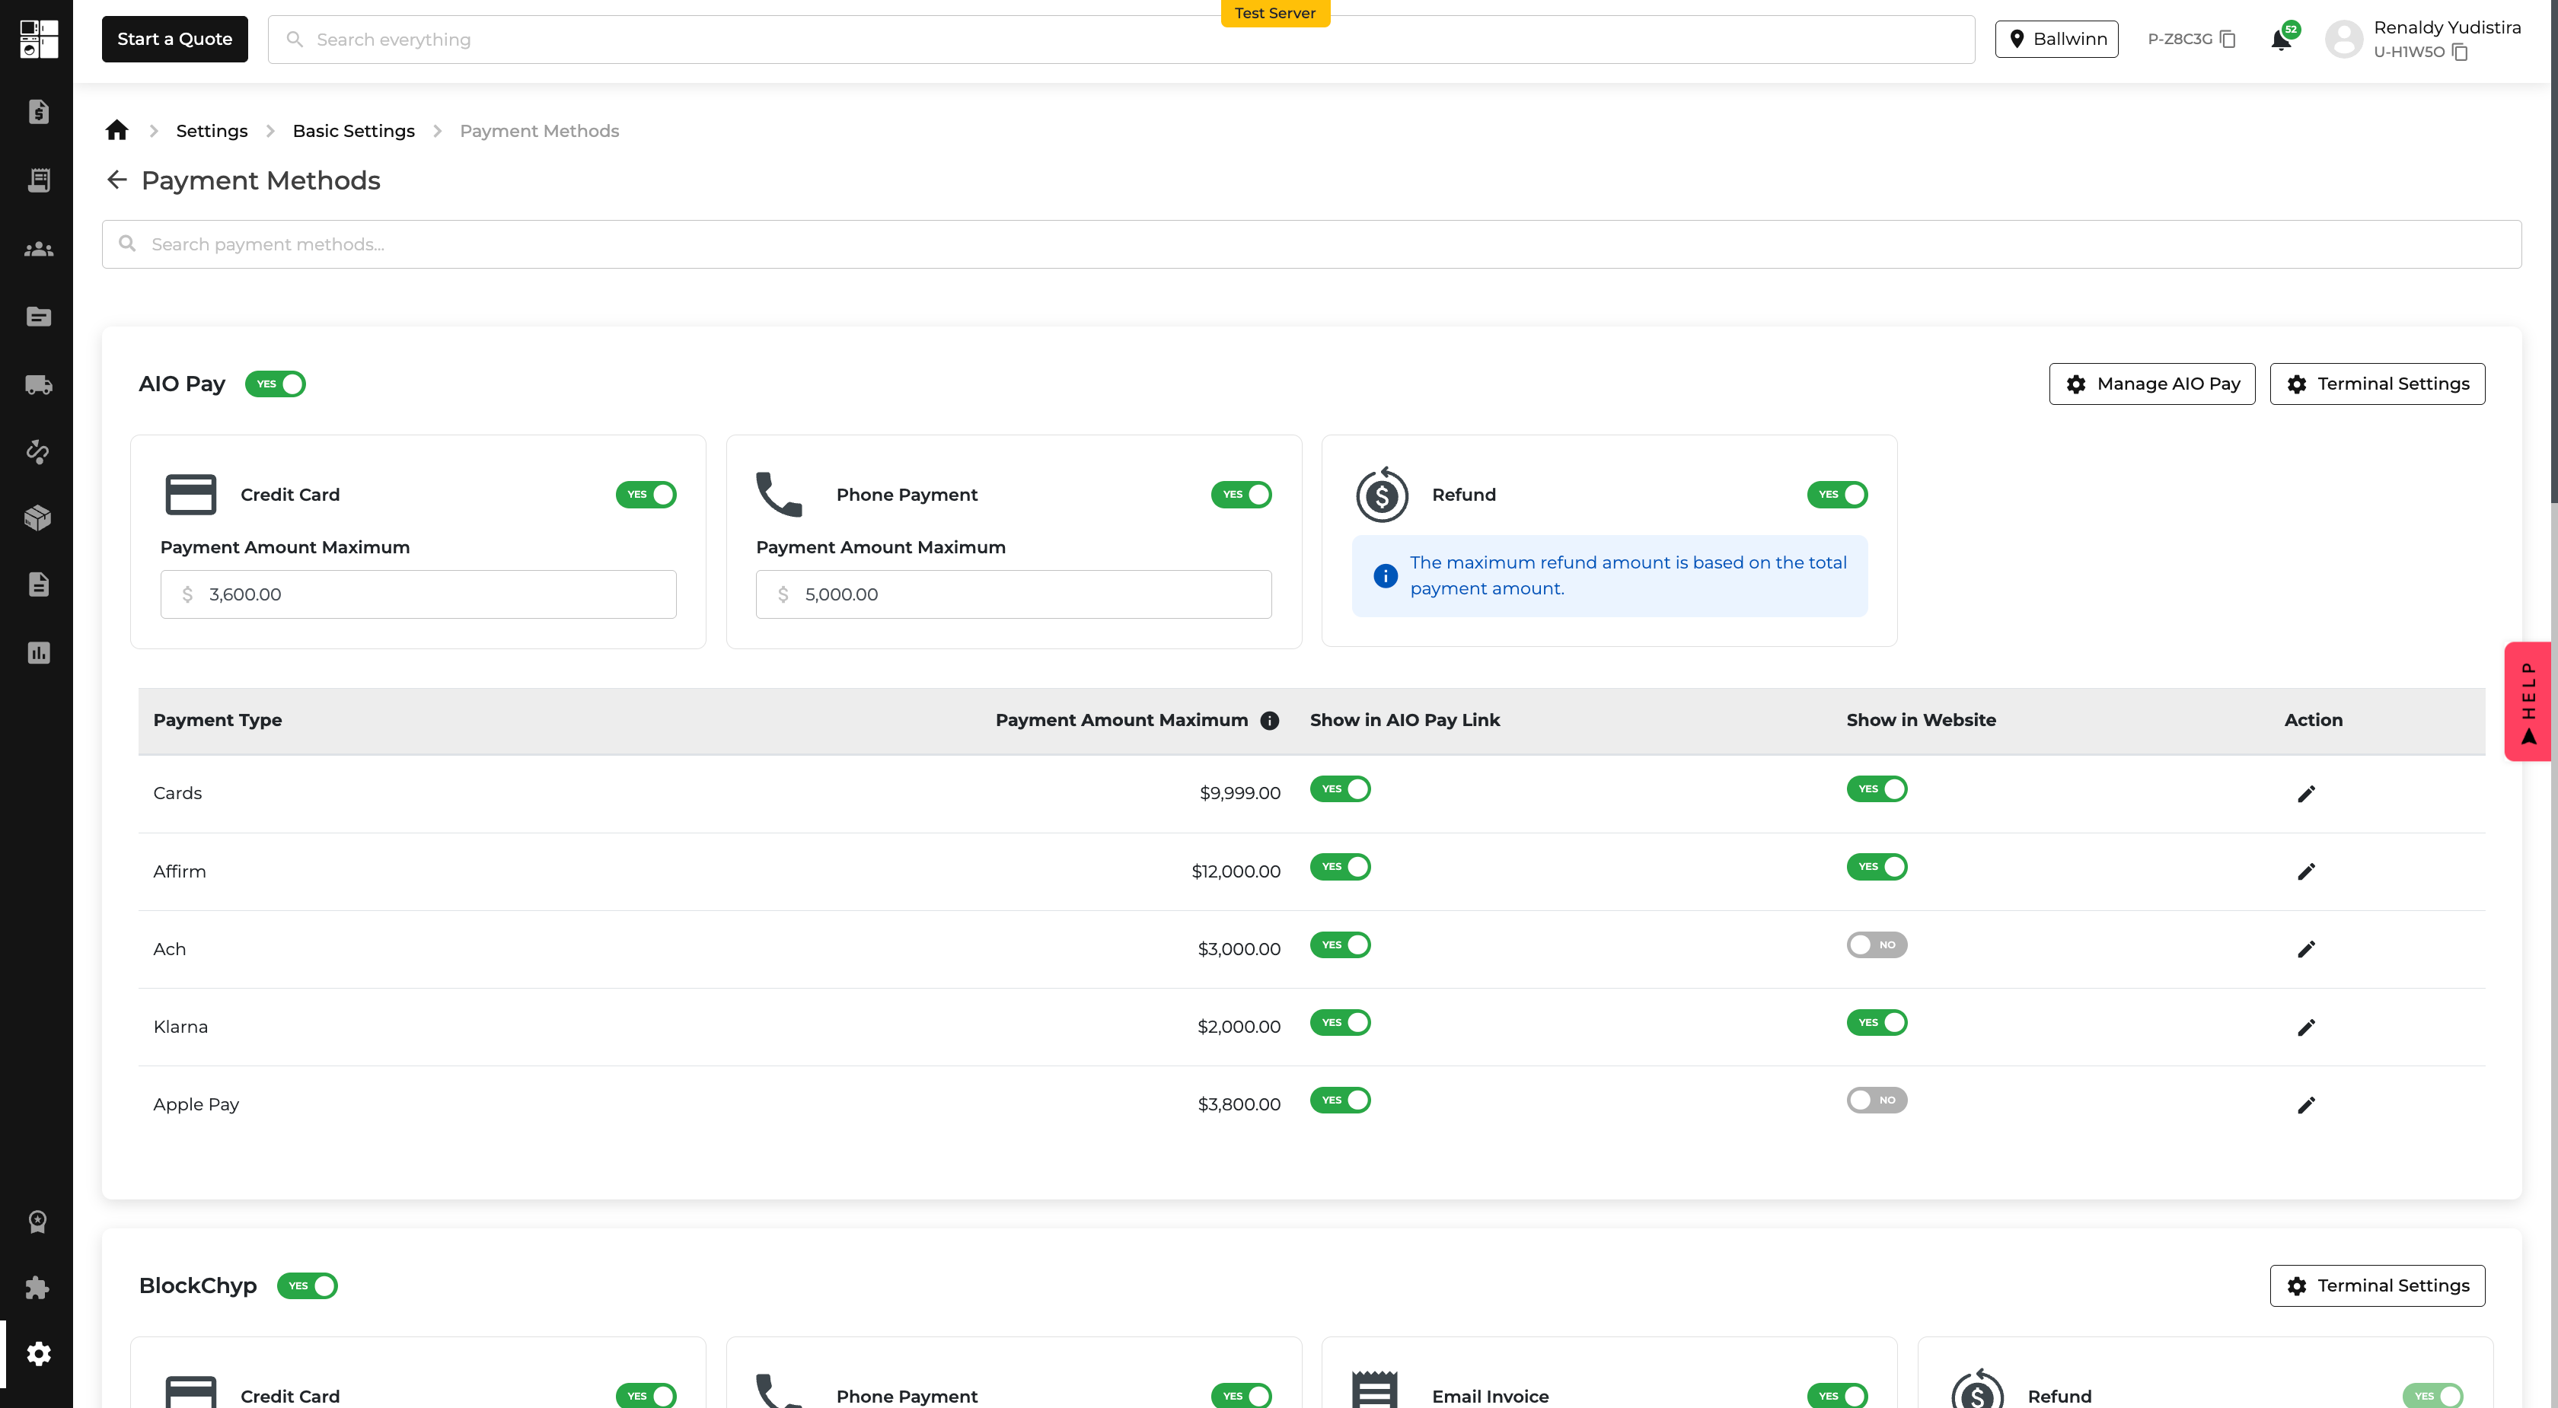Open the customers group sidebar icon

(x=39, y=248)
